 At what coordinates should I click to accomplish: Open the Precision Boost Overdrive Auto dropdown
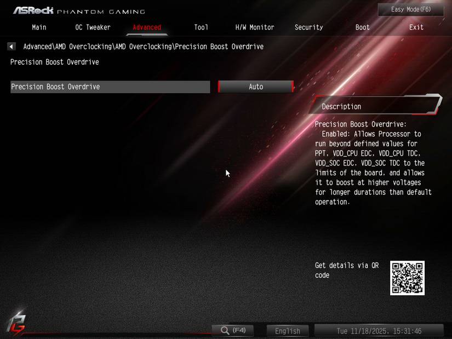click(x=256, y=87)
